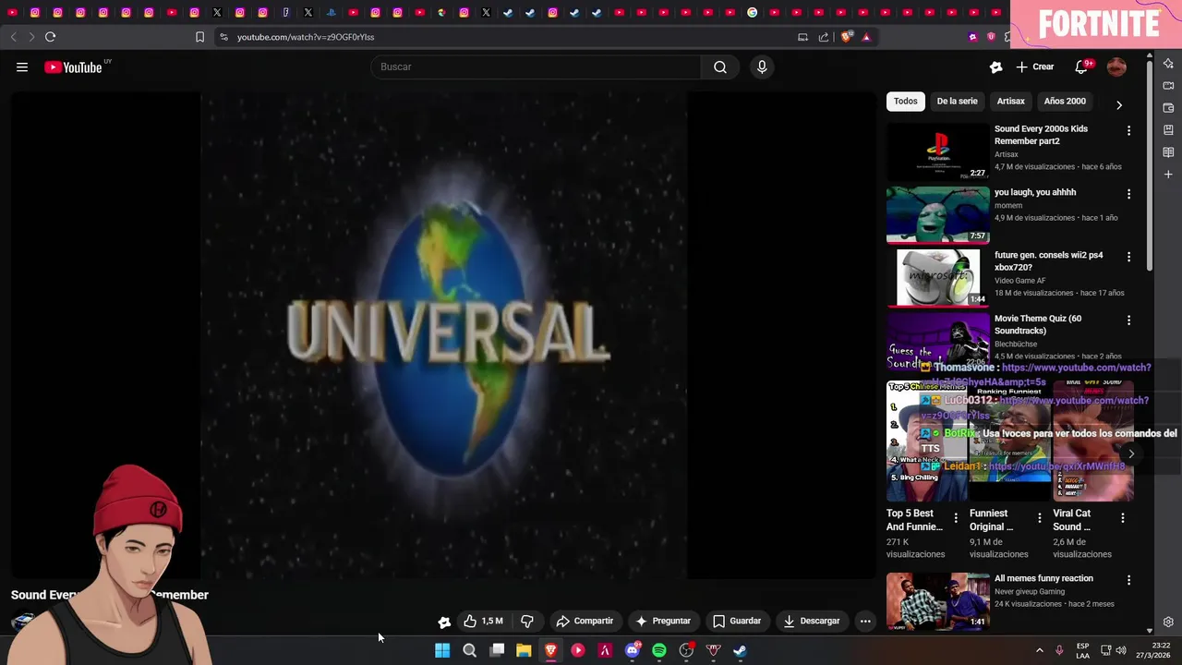
Task: Open the notifications bell
Action: [1081, 66]
